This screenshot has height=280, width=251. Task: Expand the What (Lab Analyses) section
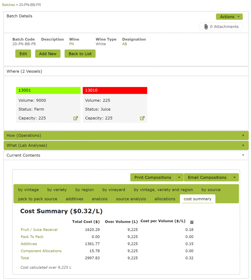(x=126, y=145)
